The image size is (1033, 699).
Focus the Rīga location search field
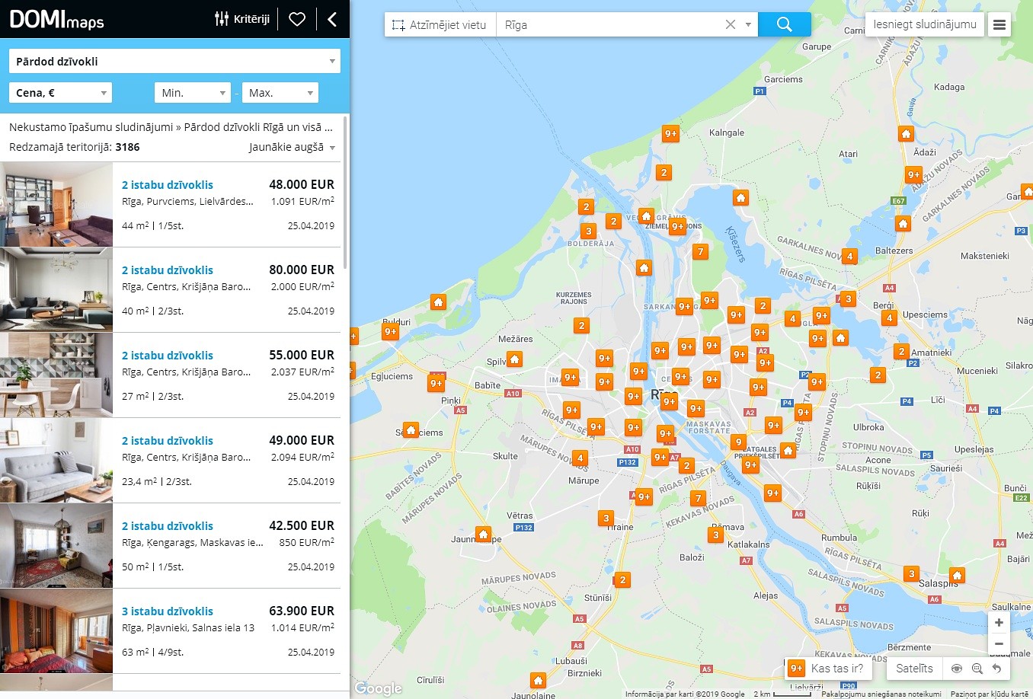609,24
